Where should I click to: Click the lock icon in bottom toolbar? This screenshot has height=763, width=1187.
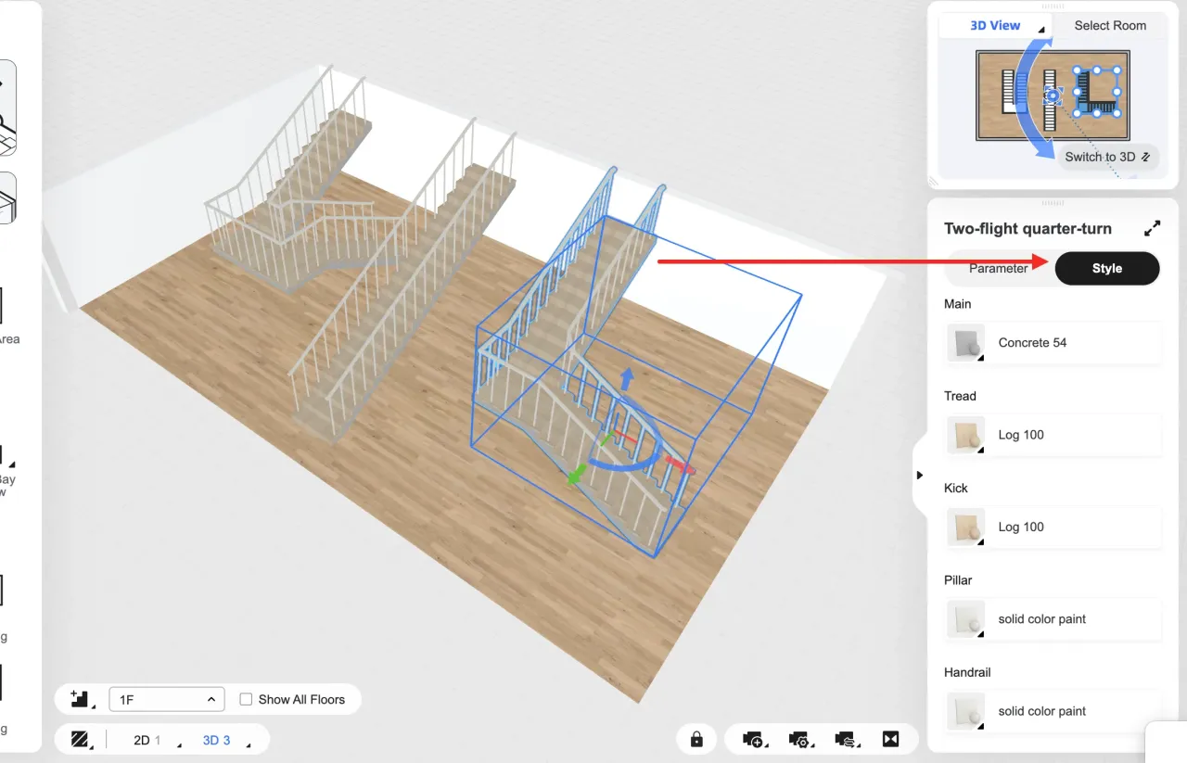[x=696, y=739]
